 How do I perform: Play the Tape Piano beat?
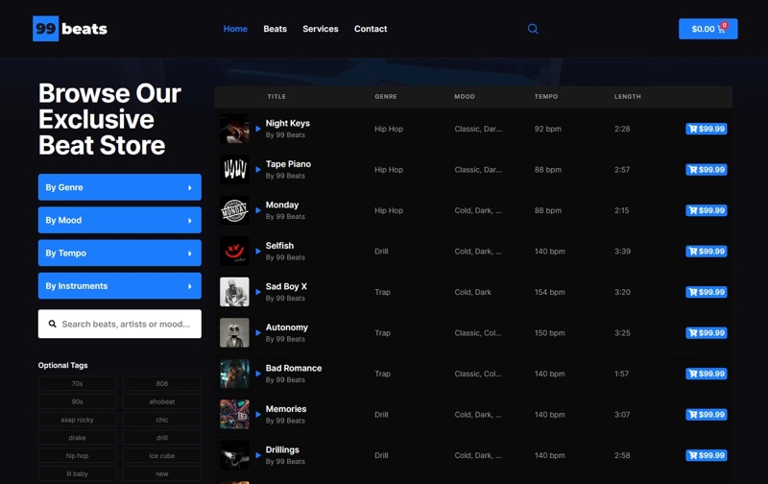[258, 170]
